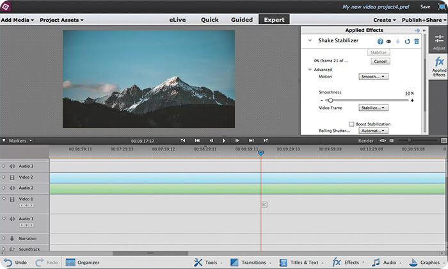Toggle Video 1 track film icon
The width and height of the screenshot is (448, 269).
click(12, 199)
